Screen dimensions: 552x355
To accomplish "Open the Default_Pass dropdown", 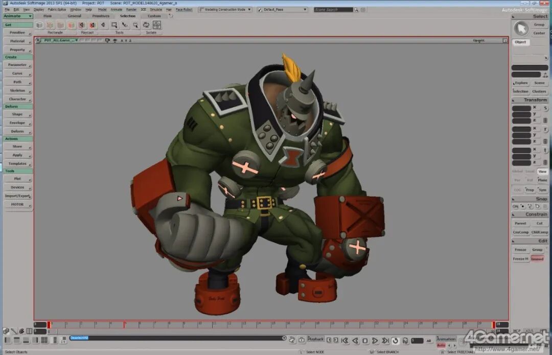I will (x=282, y=10).
